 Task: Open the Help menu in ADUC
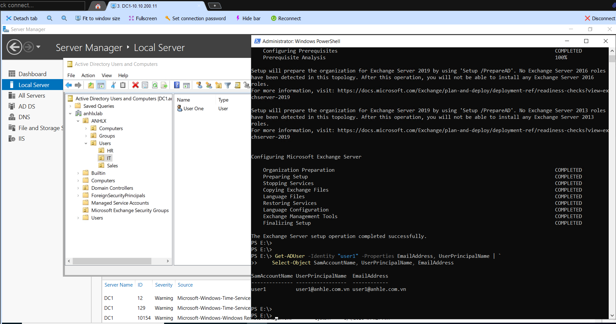(x=123, y=75)
